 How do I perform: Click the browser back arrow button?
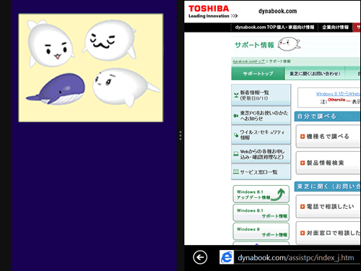click(x=200, y=257)
